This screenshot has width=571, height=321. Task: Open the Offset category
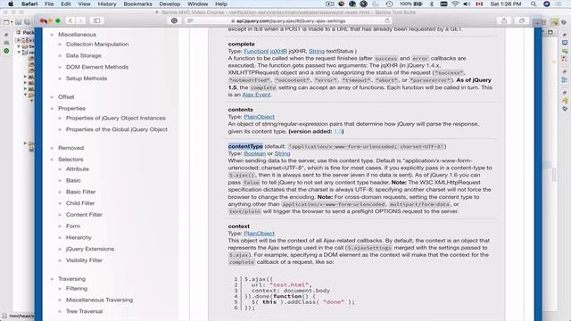coord(66,97)
